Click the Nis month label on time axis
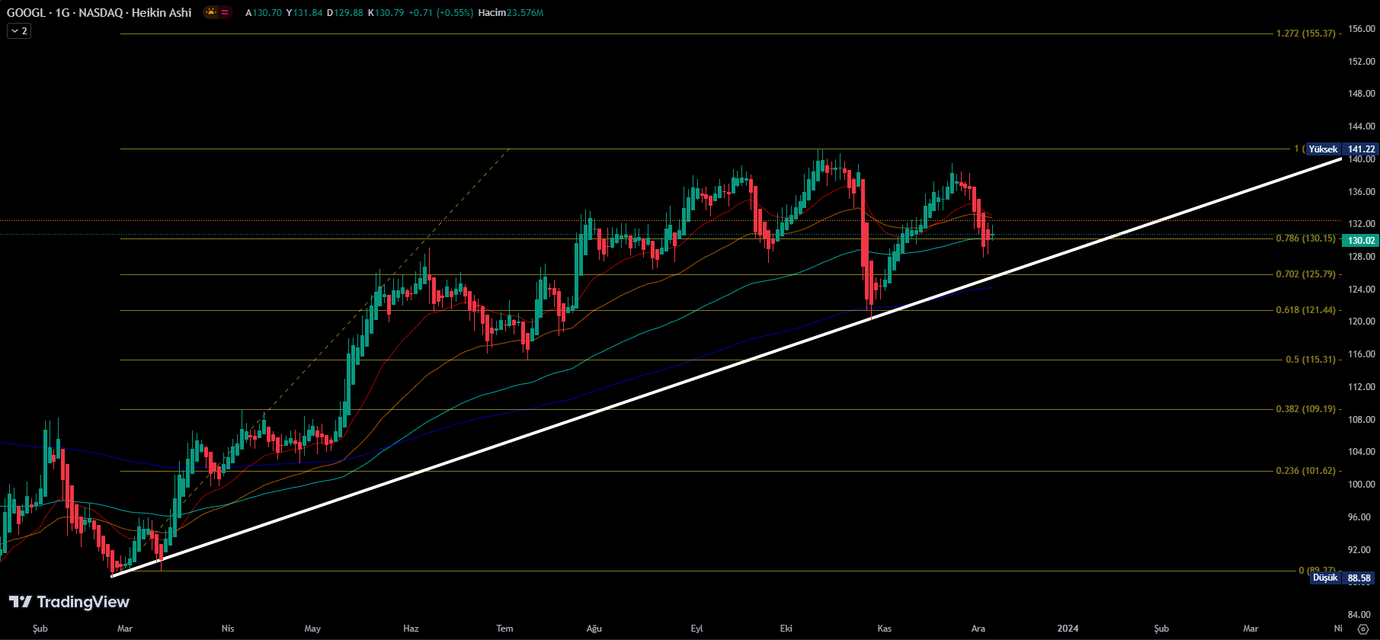1380x640 pixels. (x=228, y=629)
